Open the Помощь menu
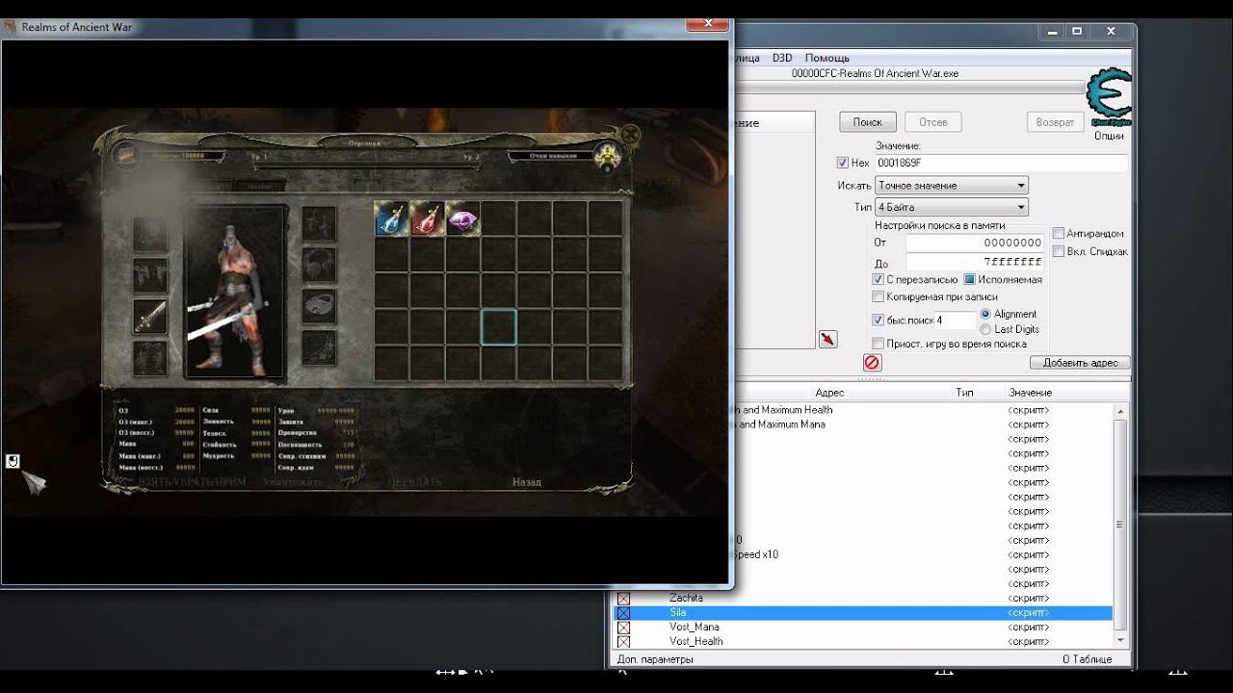 coord(827,58)
